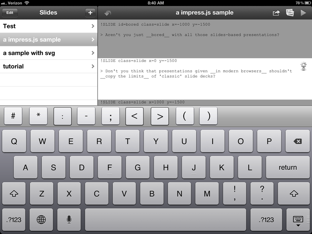The image size is (312, 234).
Task: Tap the E key
Action: coord(71,141)
